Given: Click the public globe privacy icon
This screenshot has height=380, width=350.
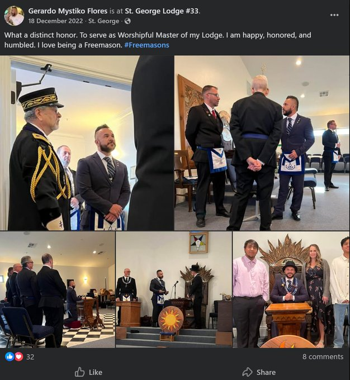Looking at the screenshot, I should (x=127, y=21).
